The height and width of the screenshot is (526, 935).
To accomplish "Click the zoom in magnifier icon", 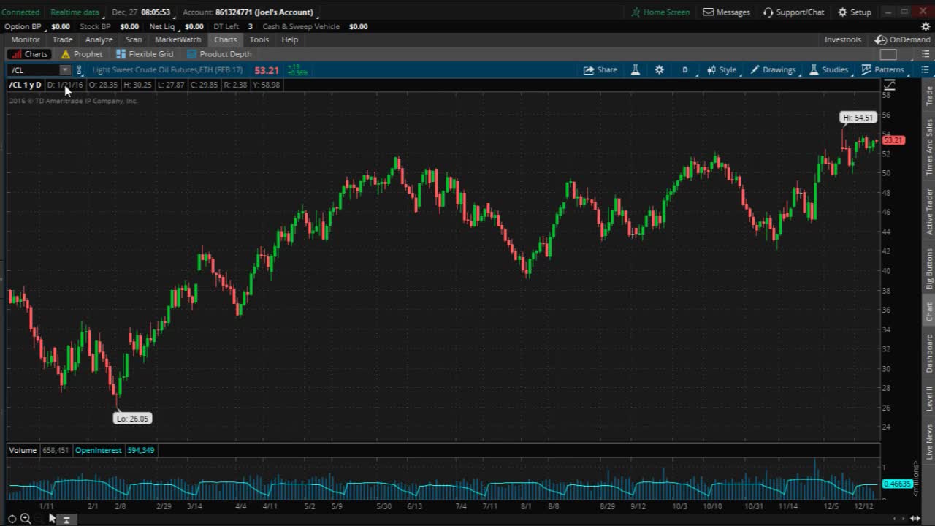I will pyautogui.click(x=26, y=519).
